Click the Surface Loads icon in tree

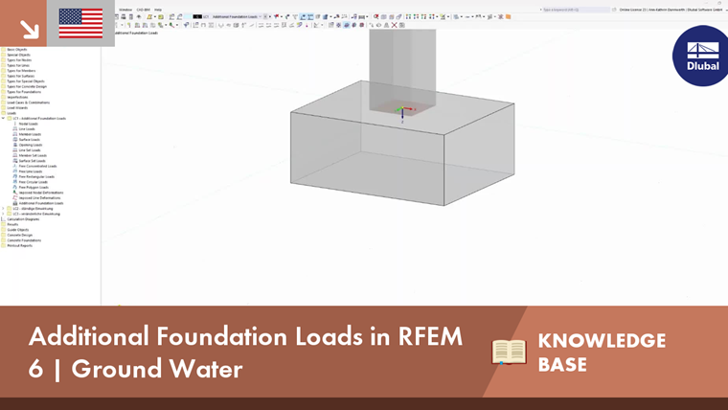pyautogui.click(x=15, y=140)
